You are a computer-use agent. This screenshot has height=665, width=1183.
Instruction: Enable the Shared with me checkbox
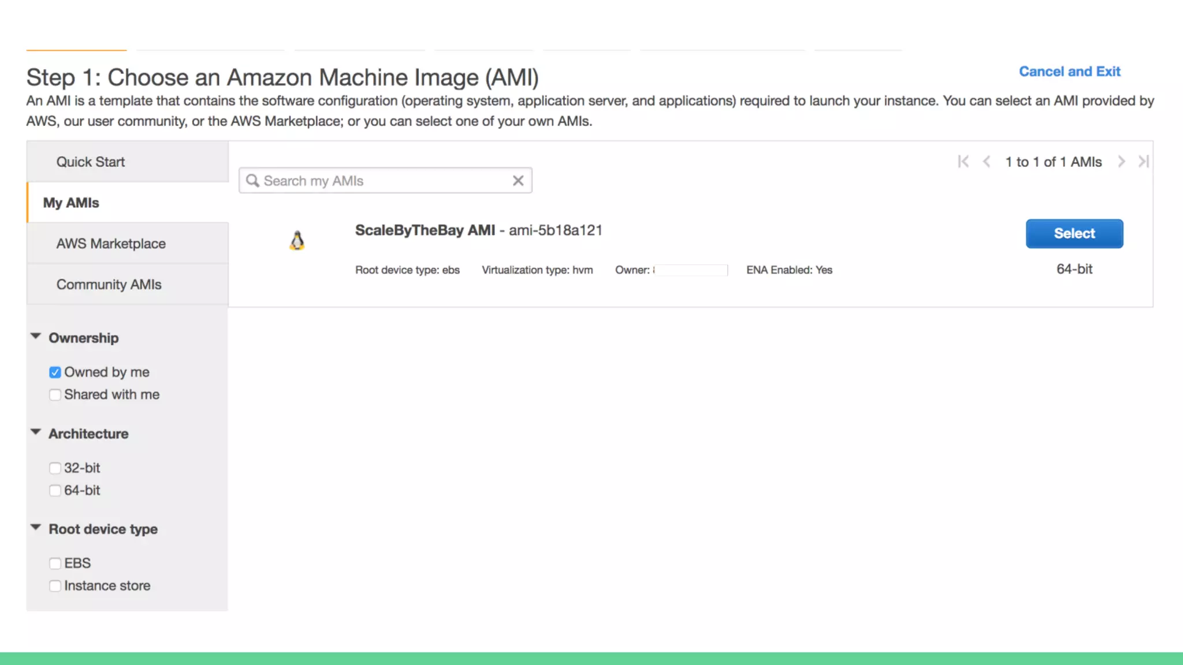[x=55, y=395]
